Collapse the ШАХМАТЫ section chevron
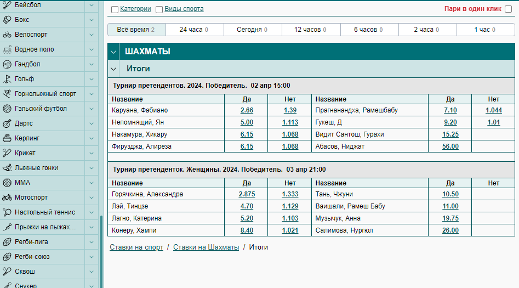 113,52
